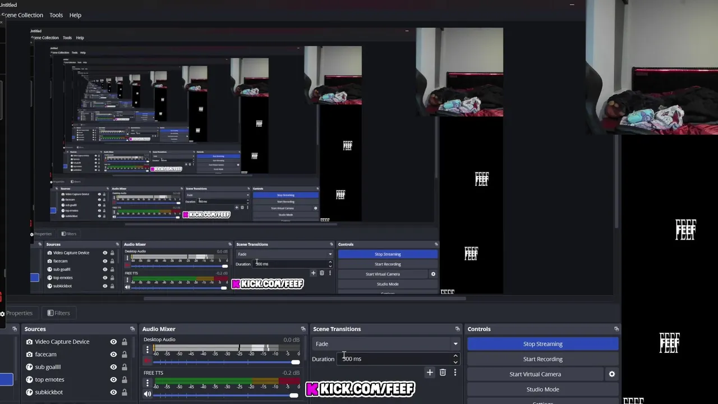This screenshot has width=718, height=404.
Task: Click the Desktop Audio volume slider handle
Action: 296,362
